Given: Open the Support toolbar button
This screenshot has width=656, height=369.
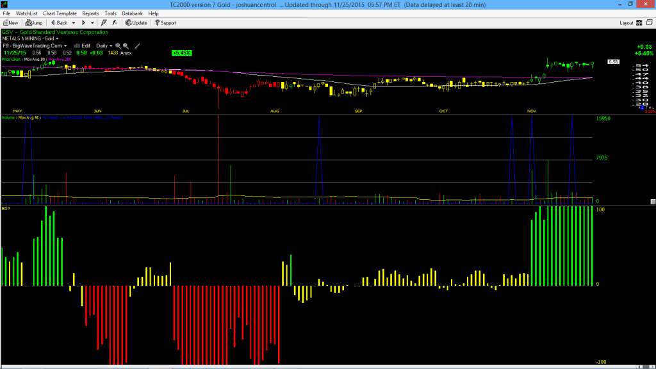Looking at the screenshot, I should point(166,23).
